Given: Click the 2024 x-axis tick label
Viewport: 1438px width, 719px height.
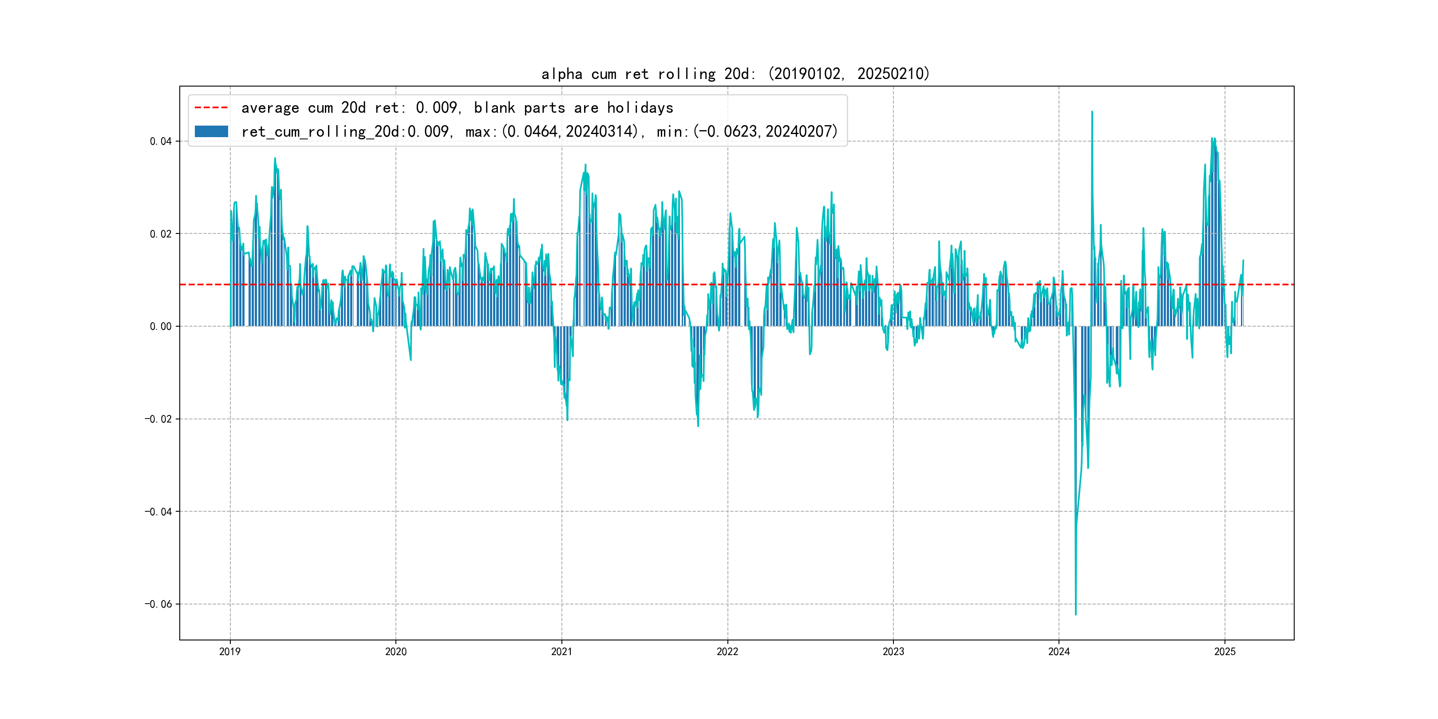Looking at the screenshot, I should pyautogui.click(x=1059, y=652).
